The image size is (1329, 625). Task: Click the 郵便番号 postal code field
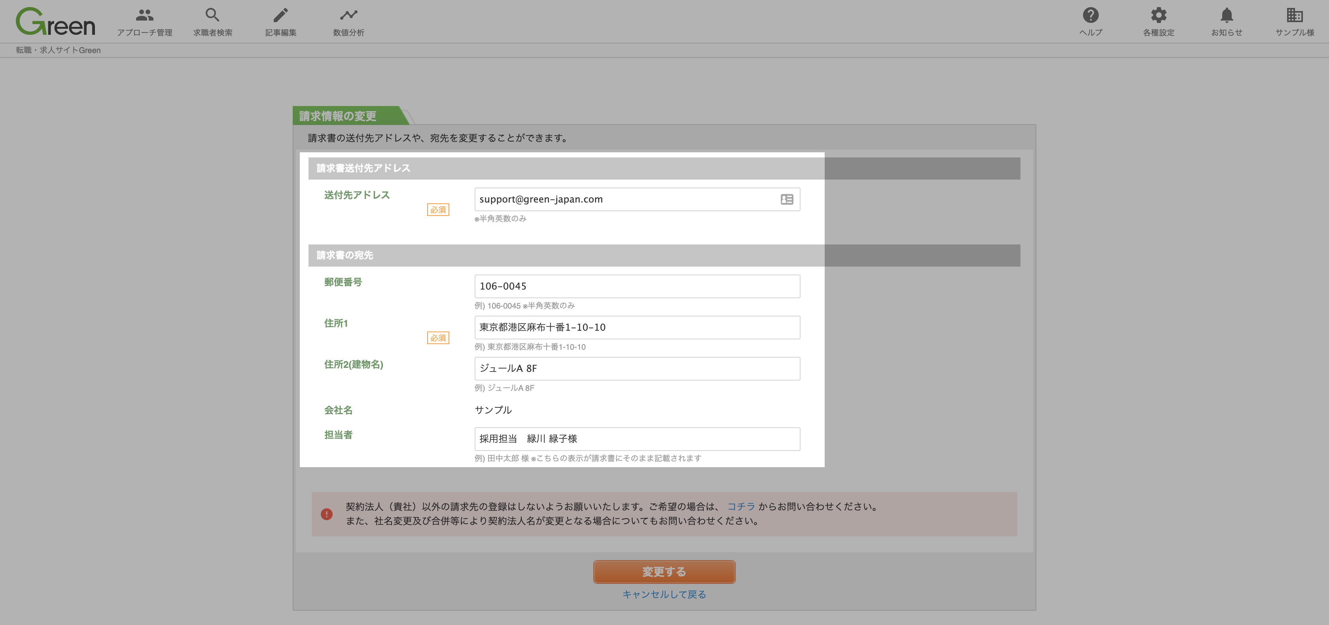[x=637, y=286]
